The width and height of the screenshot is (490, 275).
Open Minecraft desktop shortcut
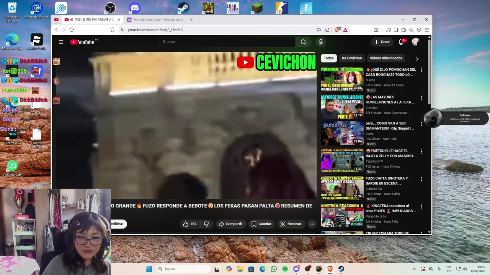coord(257,8)
